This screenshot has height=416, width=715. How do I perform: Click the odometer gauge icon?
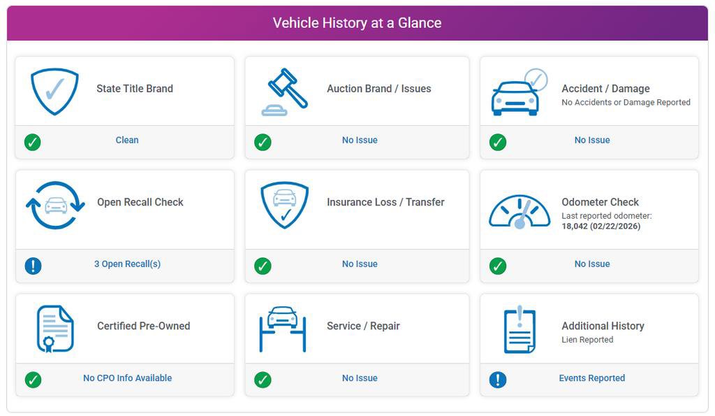[519, 211]
